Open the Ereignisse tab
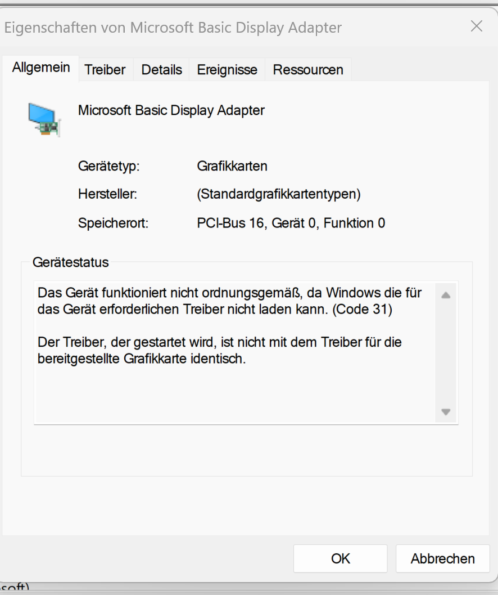This screenshot has width=498, height=595. pyautogui.click(x=227, y=70)
